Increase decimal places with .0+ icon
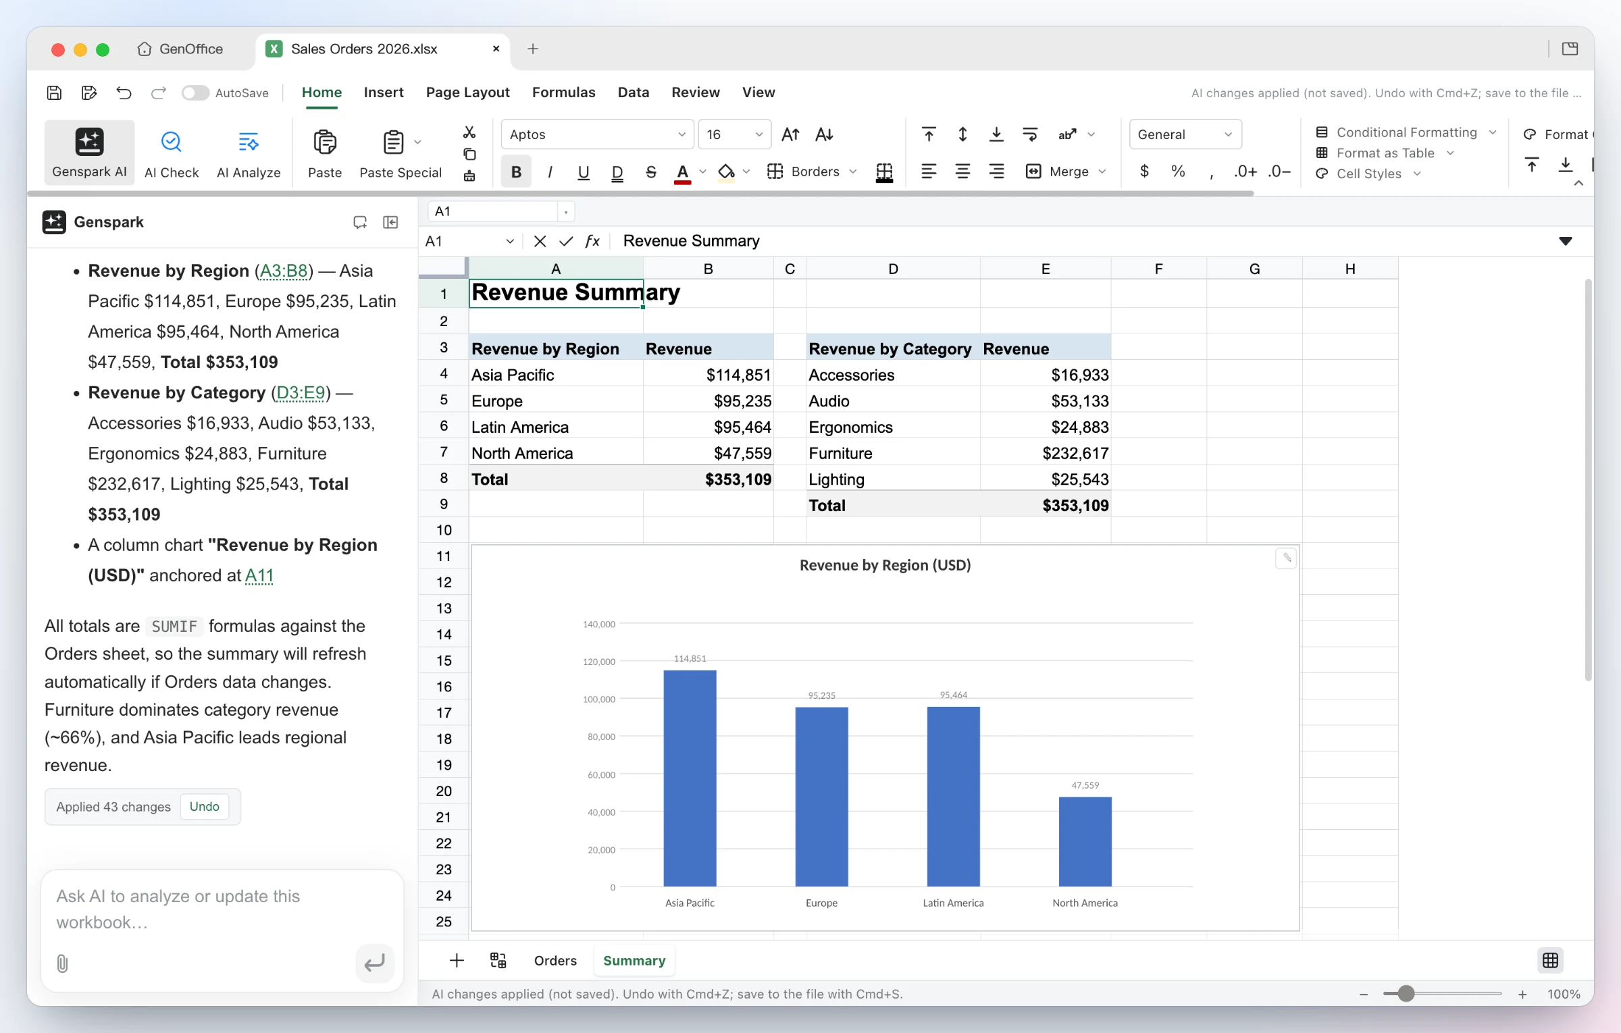The height and width of the screenshot is (1033, 1621). [1245, 171]
